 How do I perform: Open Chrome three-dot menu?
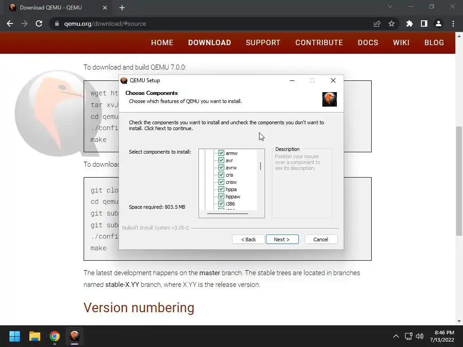pos(453,23)
